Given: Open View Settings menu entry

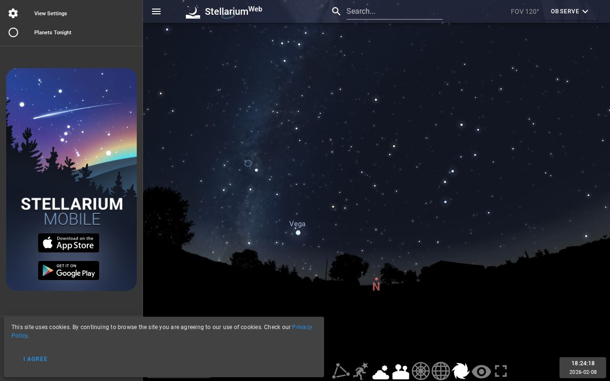Looking at the screenshot, I should pyautogui.click(x=51, y=13).
